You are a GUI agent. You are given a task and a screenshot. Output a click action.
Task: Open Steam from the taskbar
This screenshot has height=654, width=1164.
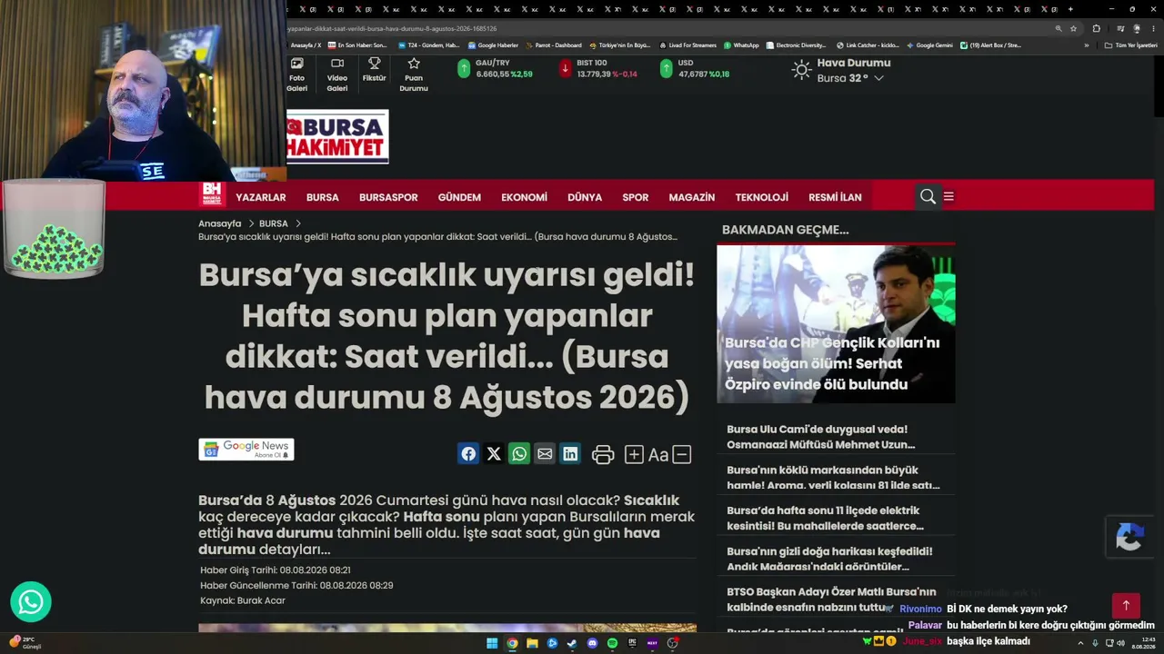[x=572, y=643]
